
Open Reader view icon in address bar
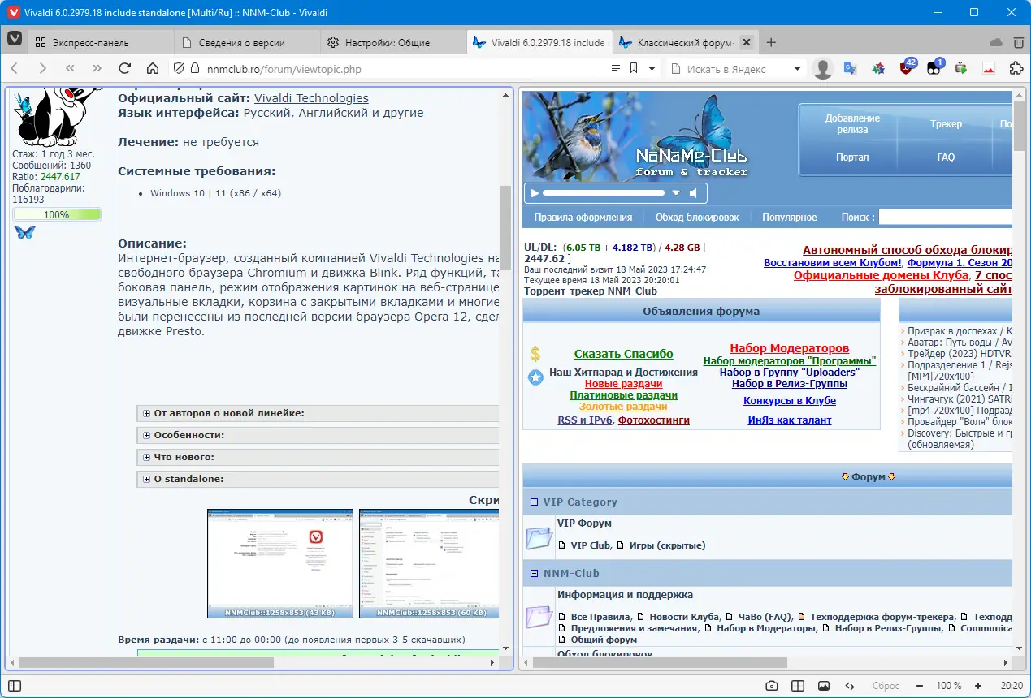click(616, 69)
